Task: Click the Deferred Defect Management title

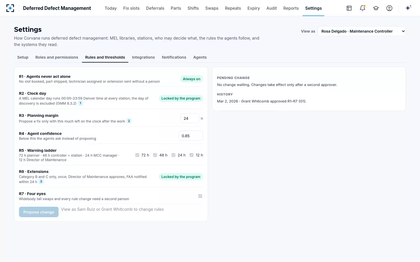Action: 57,8
